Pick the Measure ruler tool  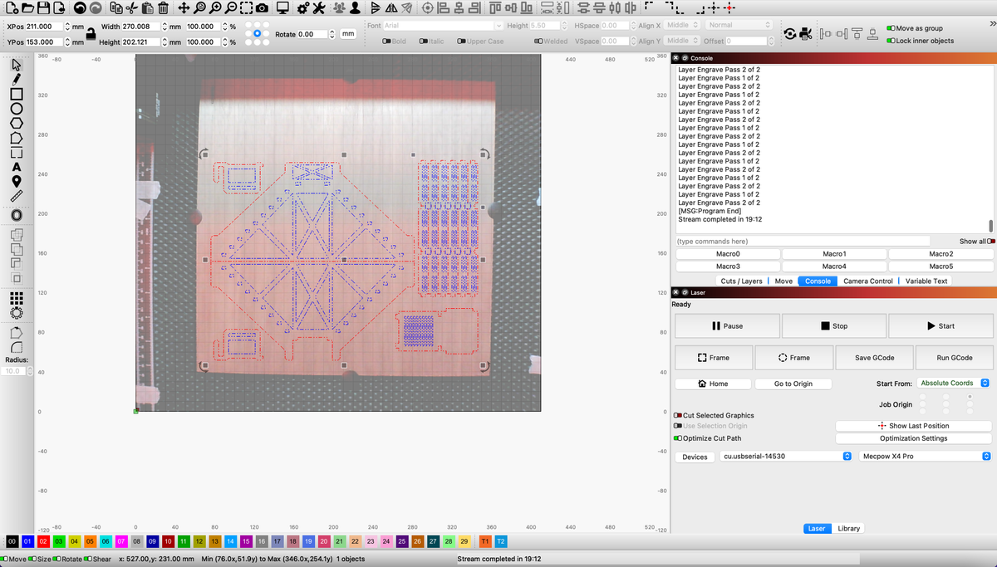[x=16, y=196]
